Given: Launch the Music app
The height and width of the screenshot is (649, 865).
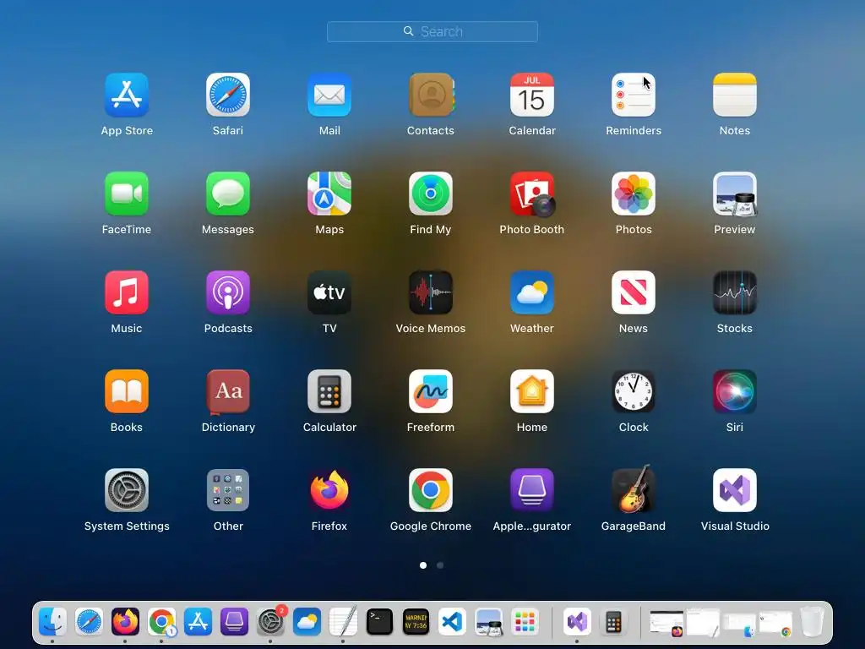Looking at the screenshot, I should pyautogui.click(x=127, y=292).
